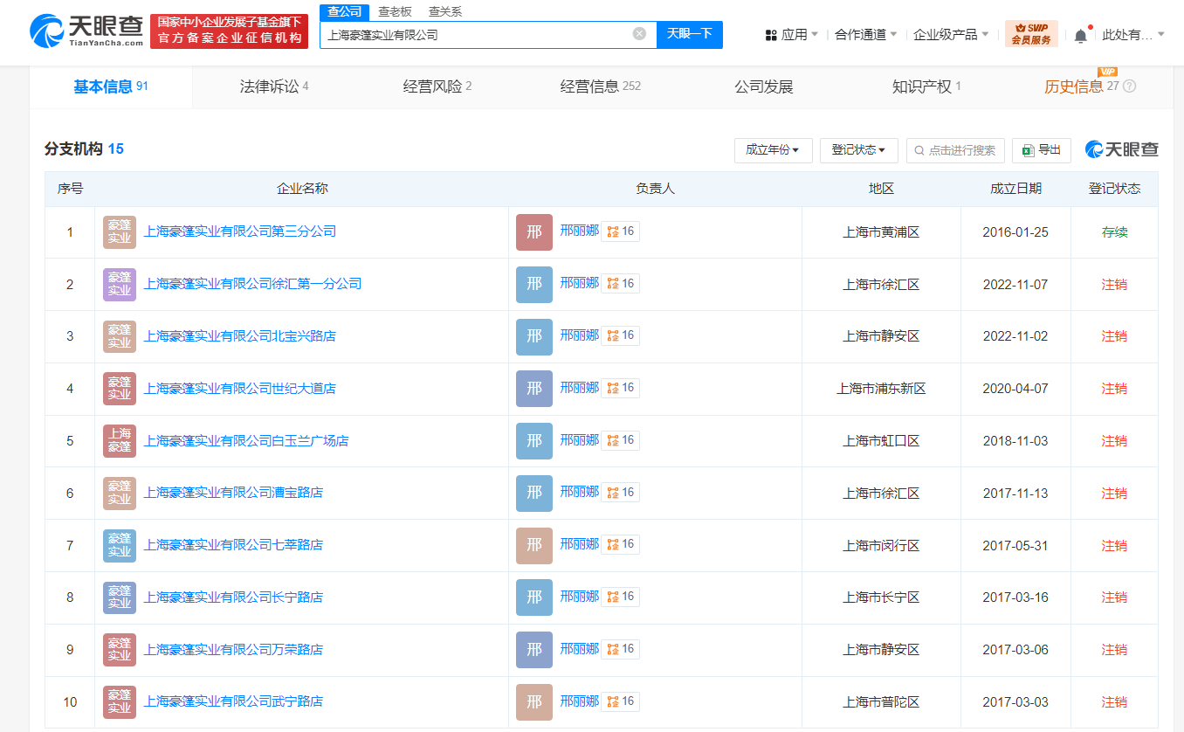Expand the 登记状态 filter dropdown
1184x732 pixels.
pyautogui.click(x=858, y=150)
